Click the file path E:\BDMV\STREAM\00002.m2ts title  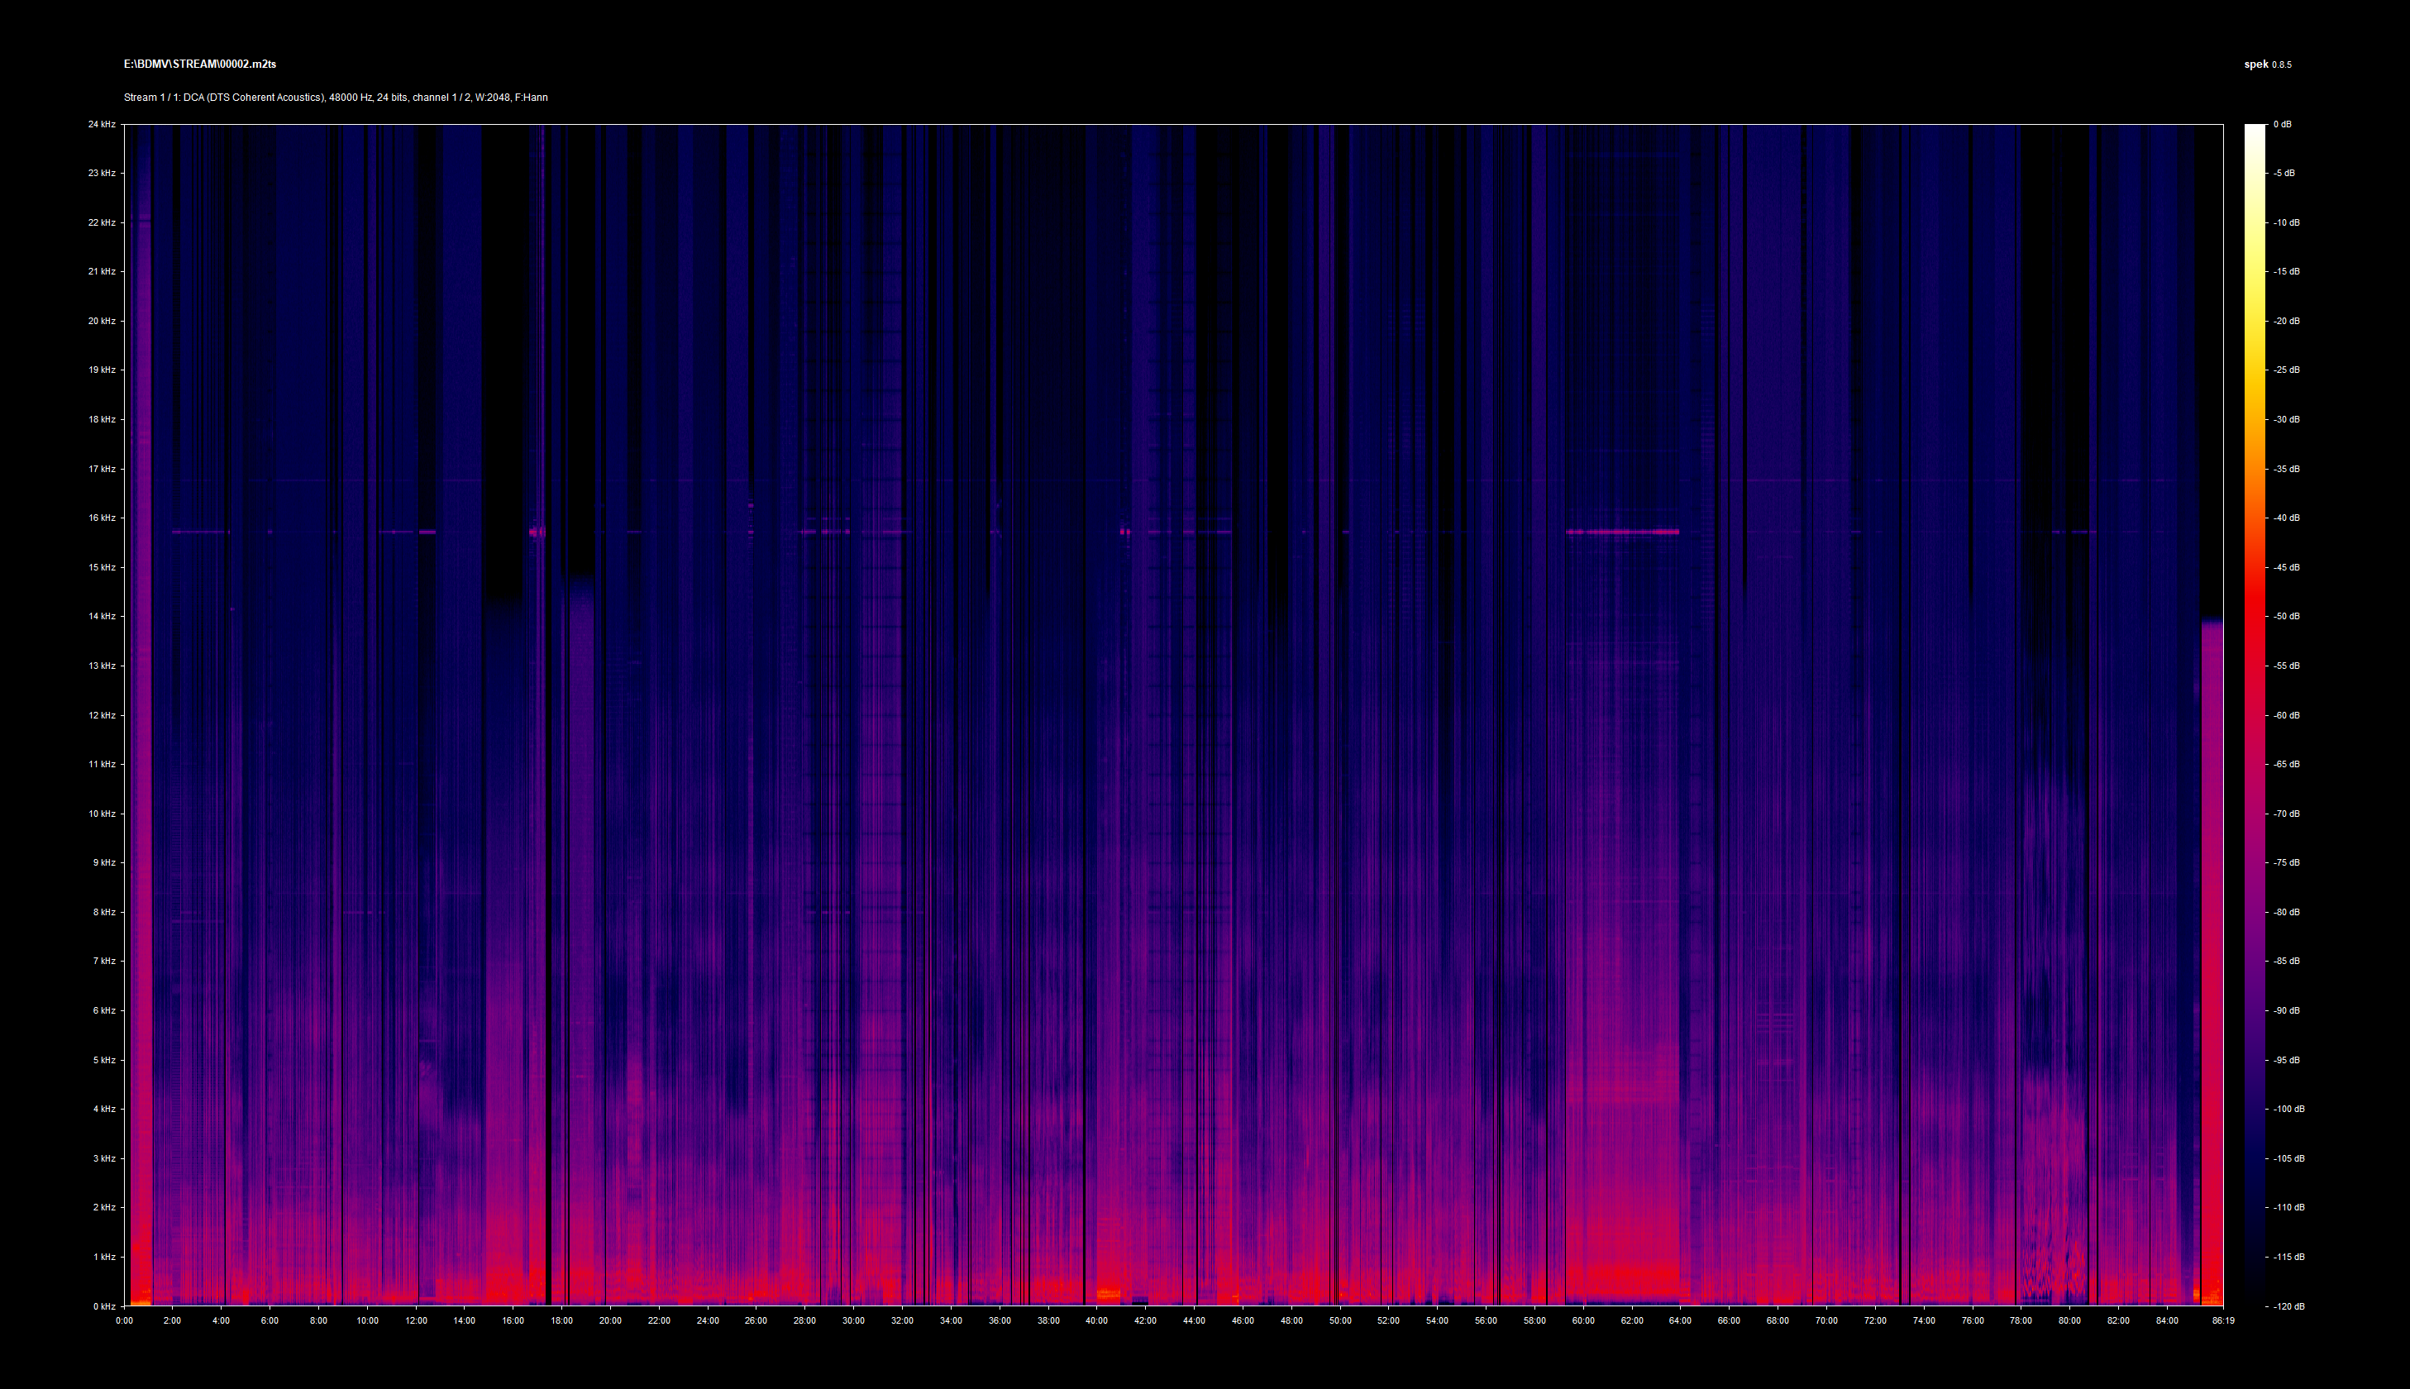point(199,64)
